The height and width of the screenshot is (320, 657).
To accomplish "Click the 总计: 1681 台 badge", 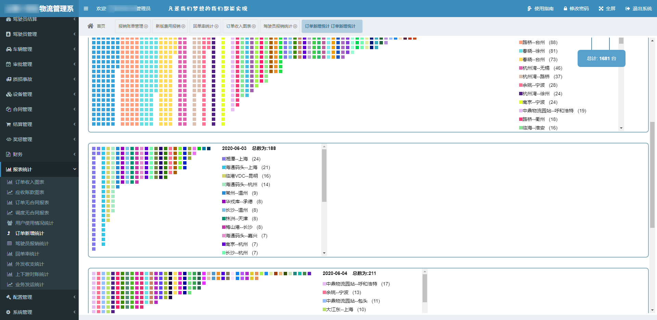I will (x=601, y=58).
